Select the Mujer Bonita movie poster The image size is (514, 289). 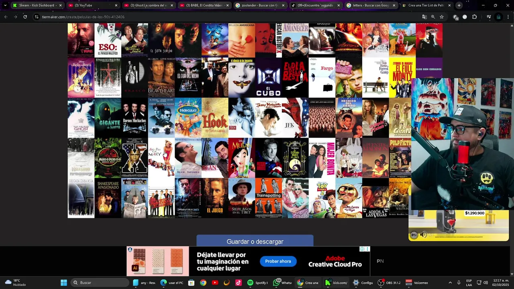tap(322, 158)
